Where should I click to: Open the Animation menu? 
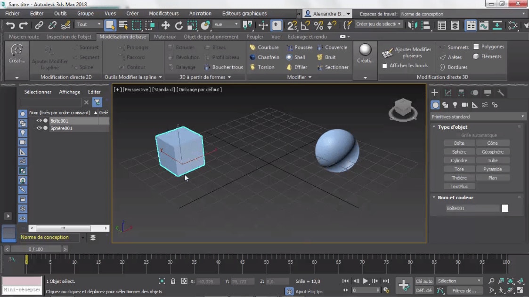200,14
